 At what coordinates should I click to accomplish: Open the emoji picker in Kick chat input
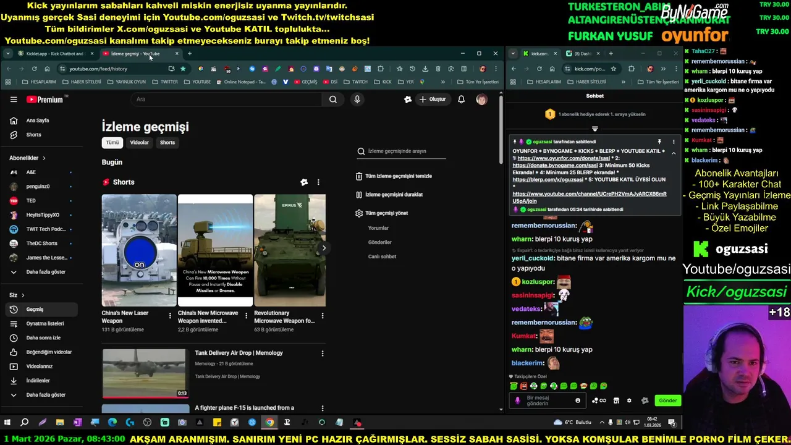pyautogui.click(x=578, y=400)
